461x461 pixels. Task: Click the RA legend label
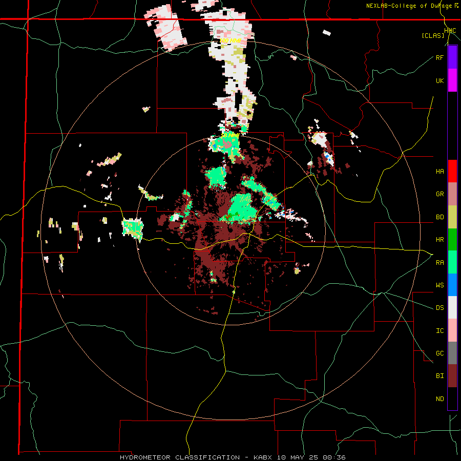[439, 263]
